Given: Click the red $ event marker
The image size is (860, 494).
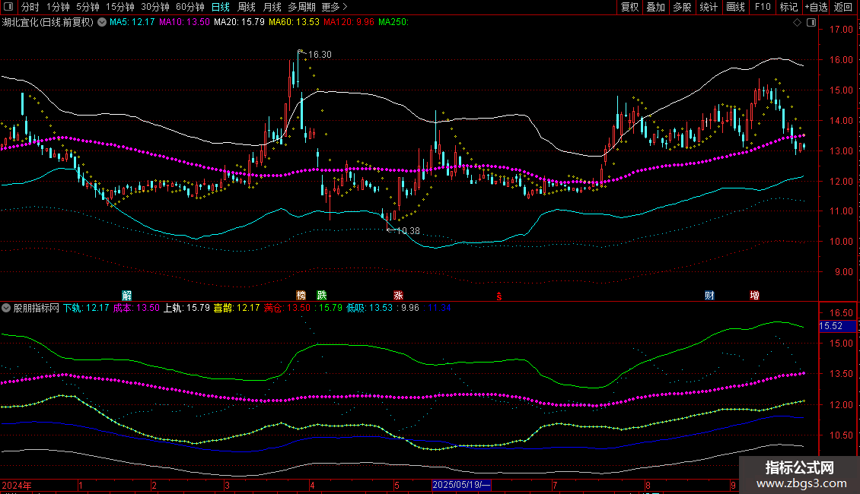Looking at the screenshot, I should [x=499, y=296].
